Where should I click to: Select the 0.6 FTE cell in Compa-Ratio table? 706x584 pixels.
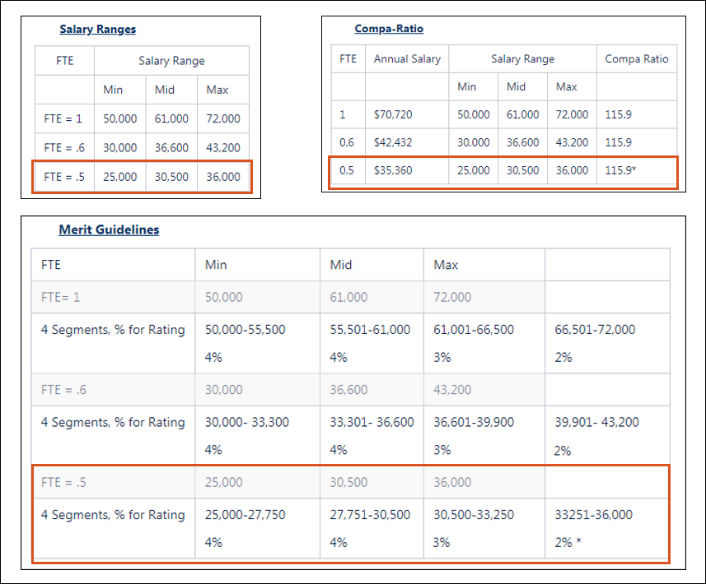[x=348, y=142]
